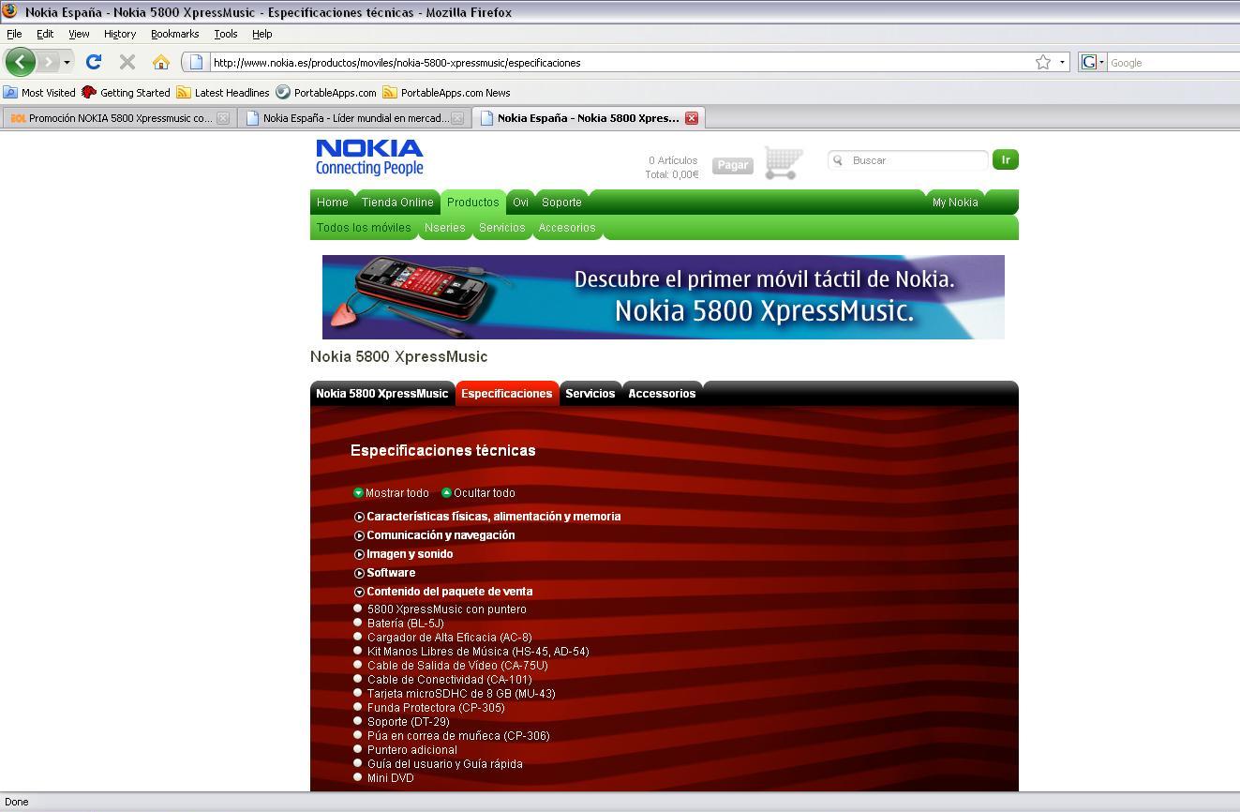Screen dimensions: 1240x812
Task: Click the Forward navigation arrow
Action: coord(48,62)
